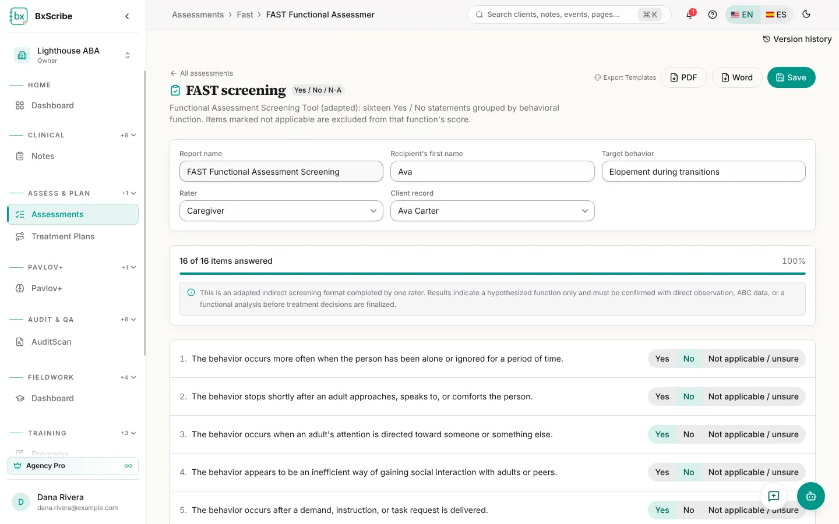Viewport: 839px width, 524px height.
Task: Expand the Assess & Plan section
Action: click(129, 193)
